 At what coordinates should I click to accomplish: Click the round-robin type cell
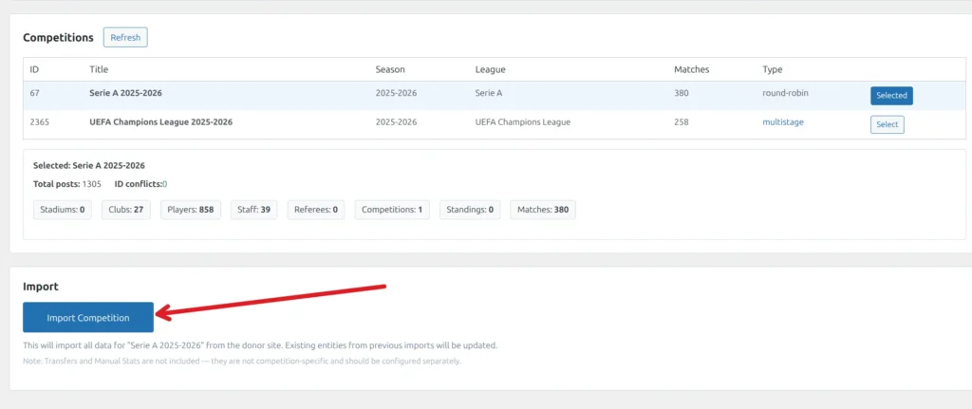tap(785, 93)
